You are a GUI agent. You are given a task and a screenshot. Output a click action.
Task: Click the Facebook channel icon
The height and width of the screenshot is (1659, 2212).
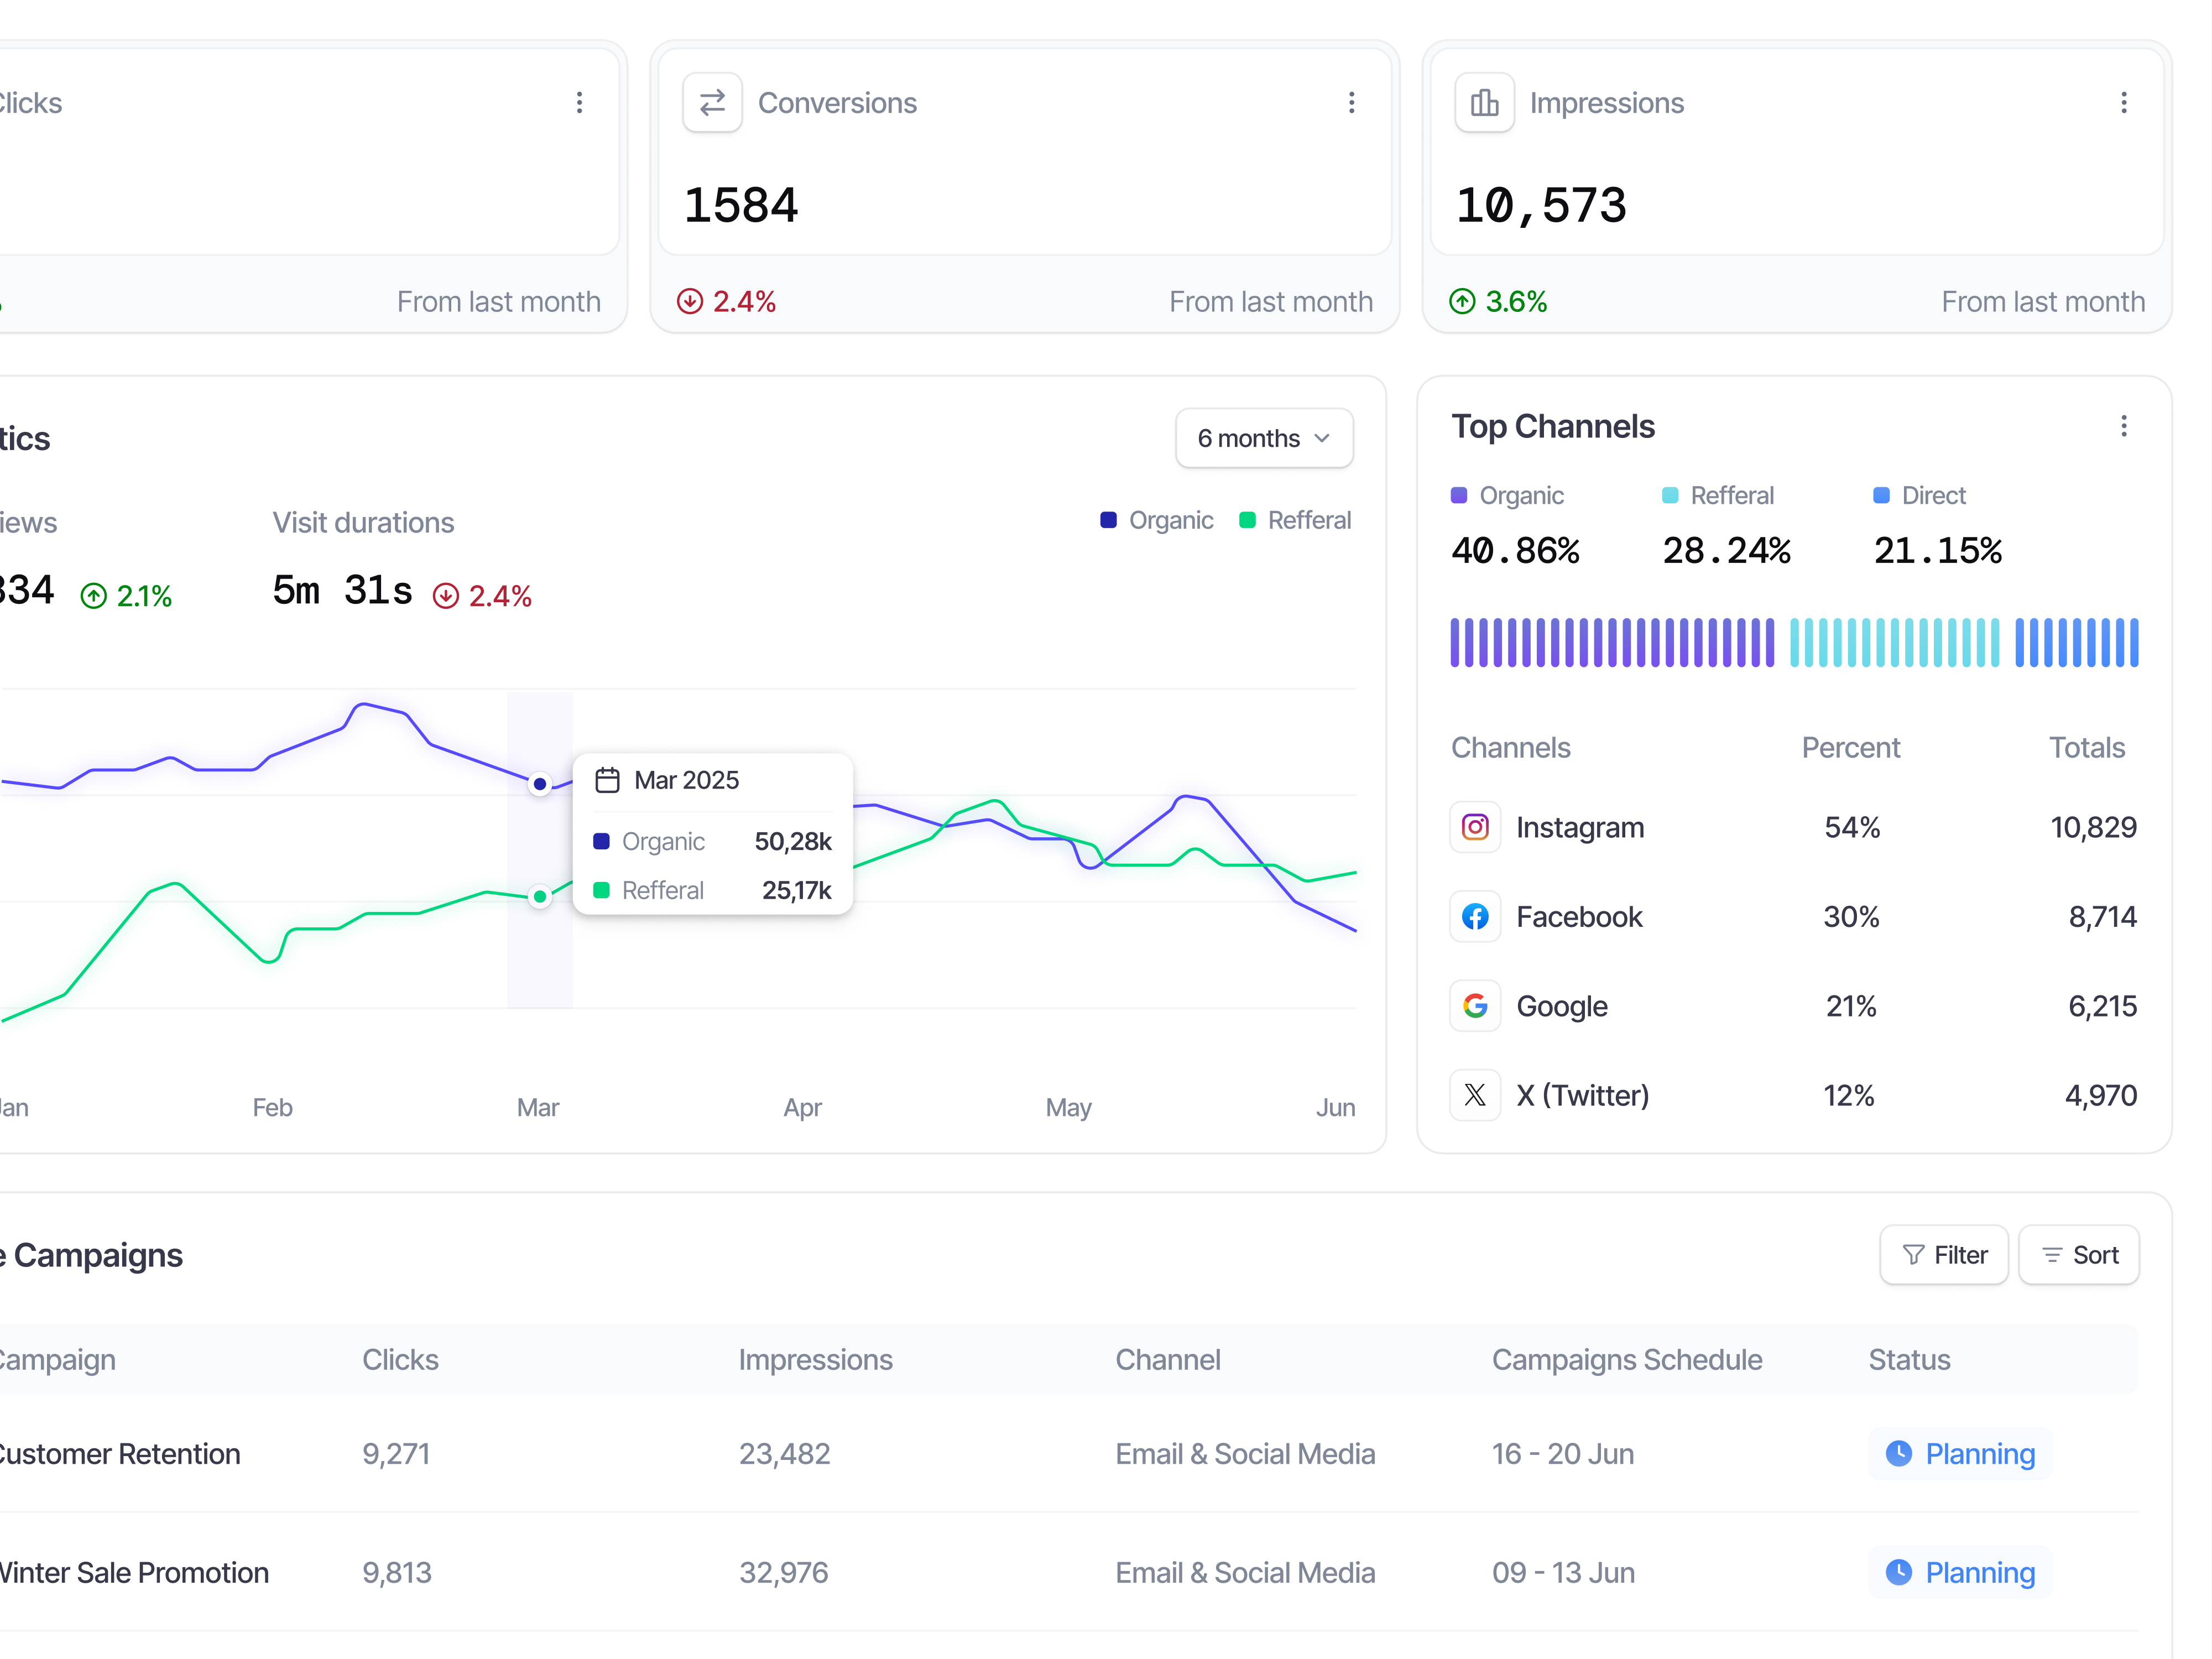pyautogui.click(x=1475, y=916)
